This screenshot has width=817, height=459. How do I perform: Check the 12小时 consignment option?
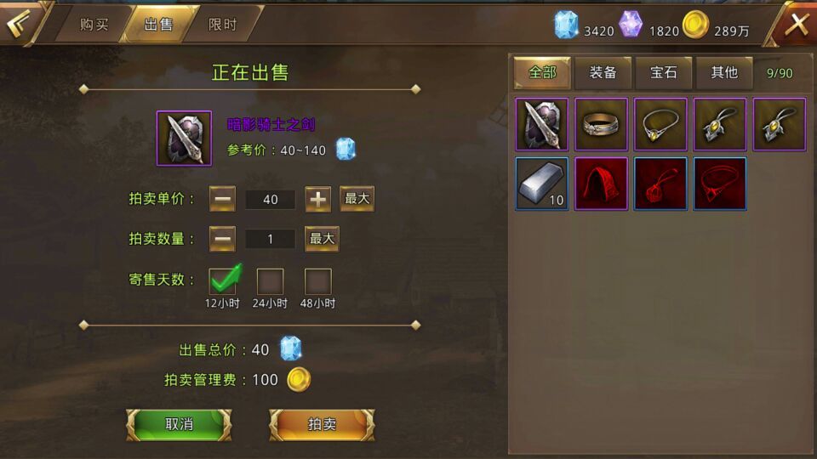222,281
